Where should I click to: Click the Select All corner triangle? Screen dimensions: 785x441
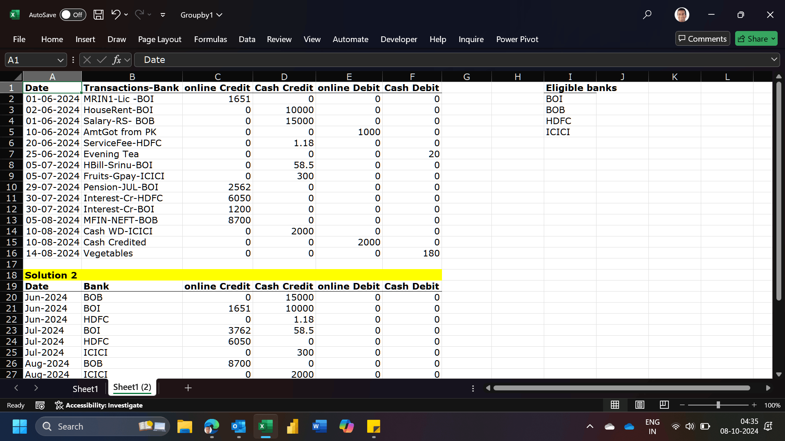[18, 77]
